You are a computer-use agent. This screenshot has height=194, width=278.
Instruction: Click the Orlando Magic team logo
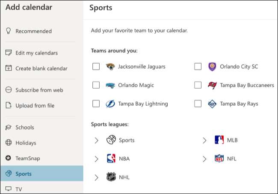pos(111,85)
